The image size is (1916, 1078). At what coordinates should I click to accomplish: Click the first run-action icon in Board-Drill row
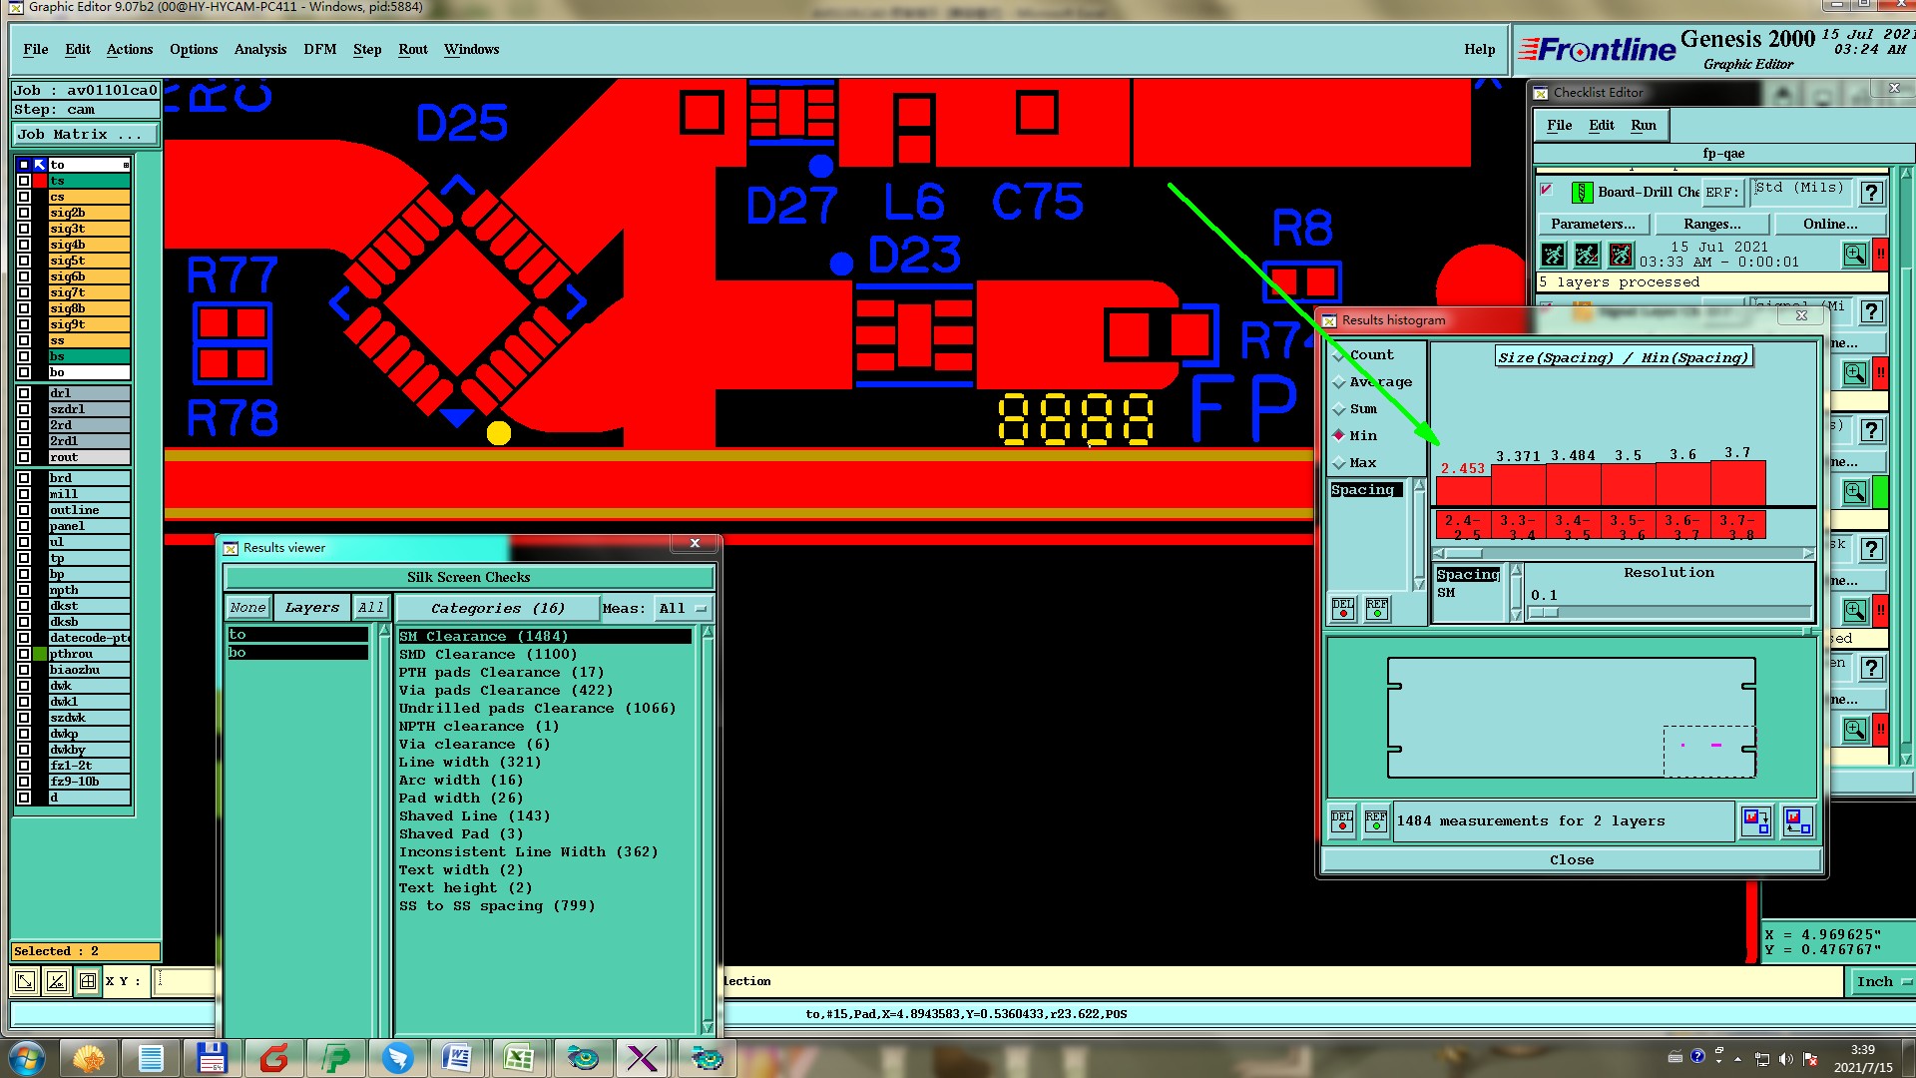(x=1553, y=255)
